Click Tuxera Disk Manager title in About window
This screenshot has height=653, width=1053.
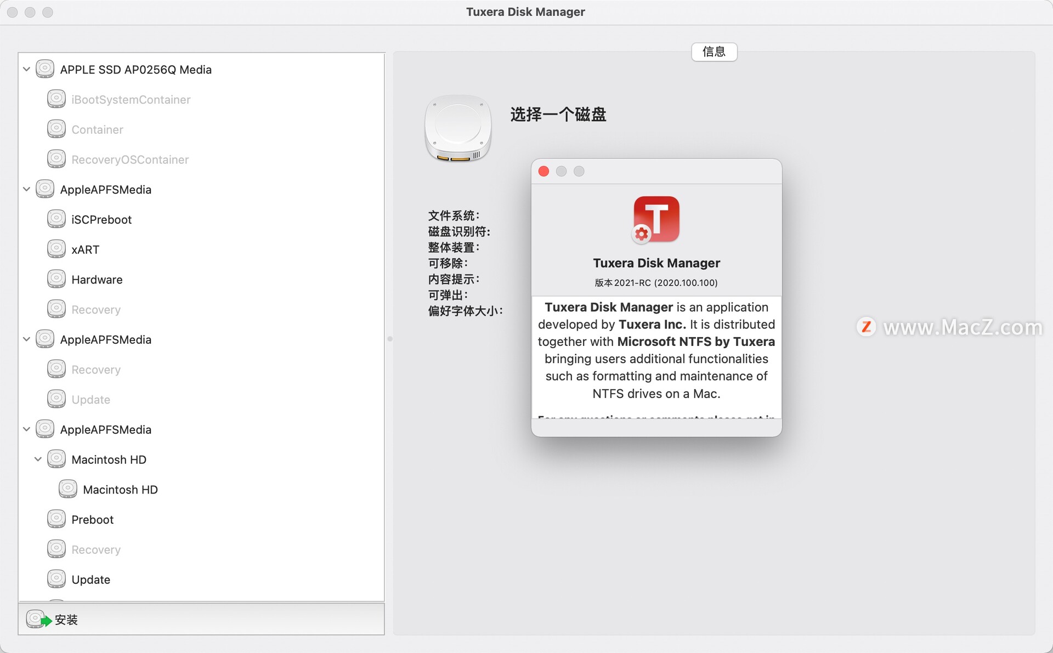(656, 263)
